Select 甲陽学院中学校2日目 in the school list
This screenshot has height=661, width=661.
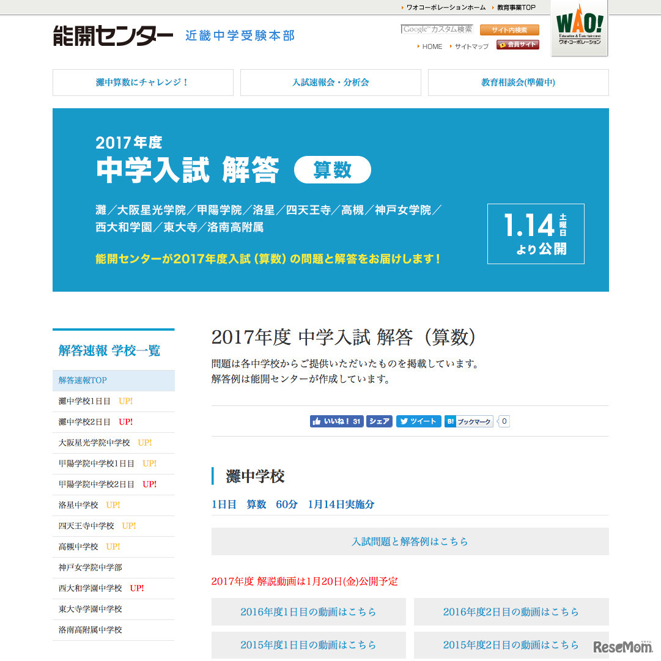[113, 484]
